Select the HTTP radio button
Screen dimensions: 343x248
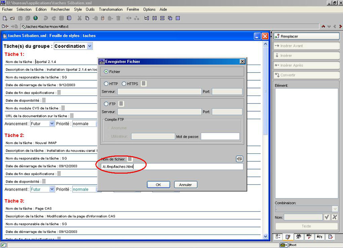pos(106,83)
